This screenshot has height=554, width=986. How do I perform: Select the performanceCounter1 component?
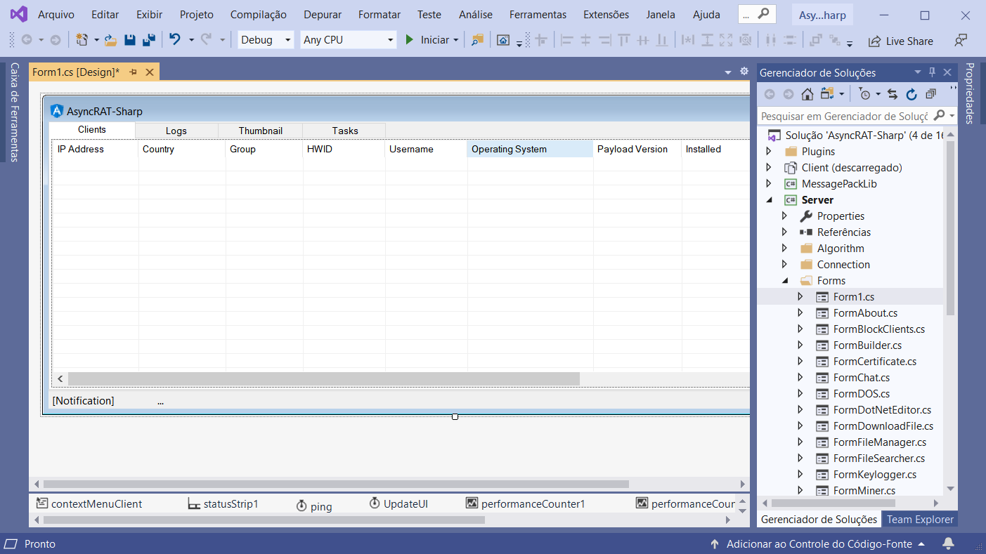point(525,503)
